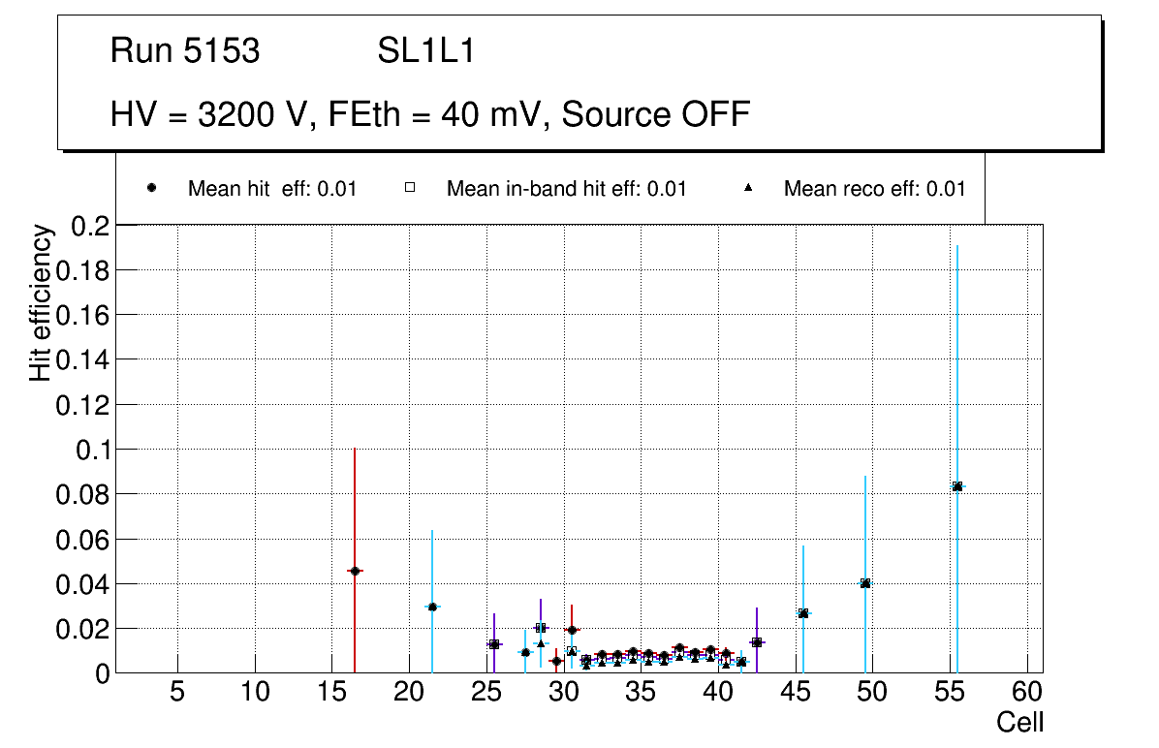Click the black triangle marker in the legend
This screenshot has width=1159, height=748.
click(x=748, y=188)
